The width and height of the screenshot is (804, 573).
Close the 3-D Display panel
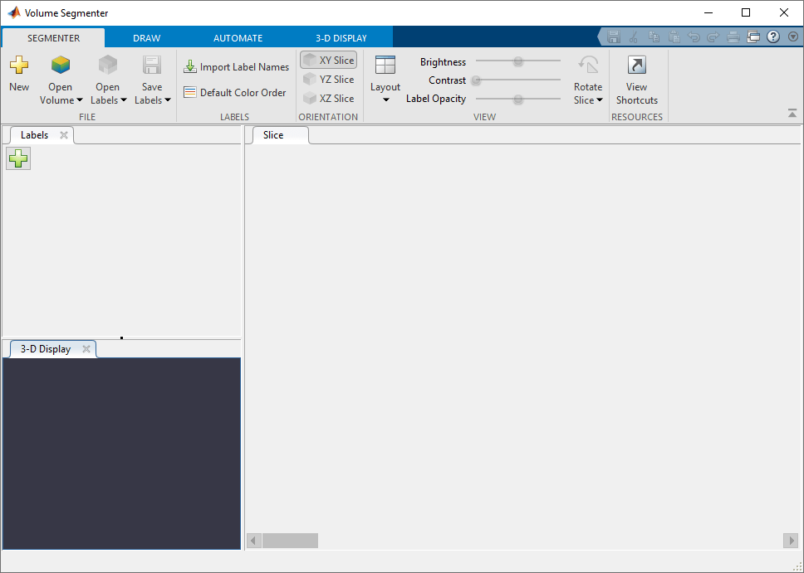pyautogui.click(x=86, y=349)
